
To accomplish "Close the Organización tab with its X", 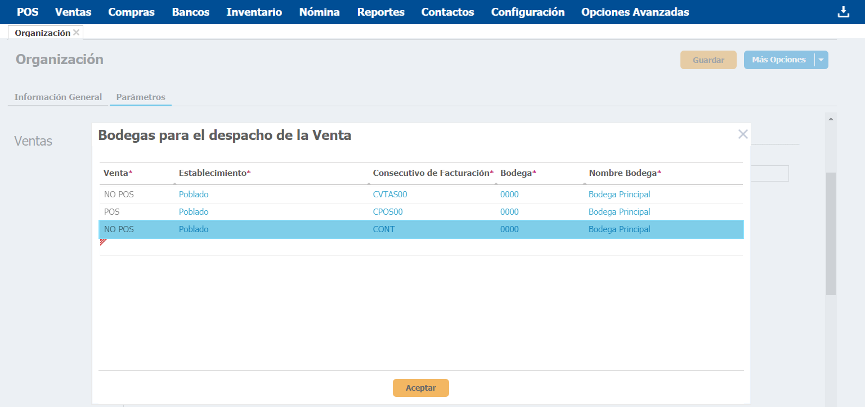I will tap(77, 33).
